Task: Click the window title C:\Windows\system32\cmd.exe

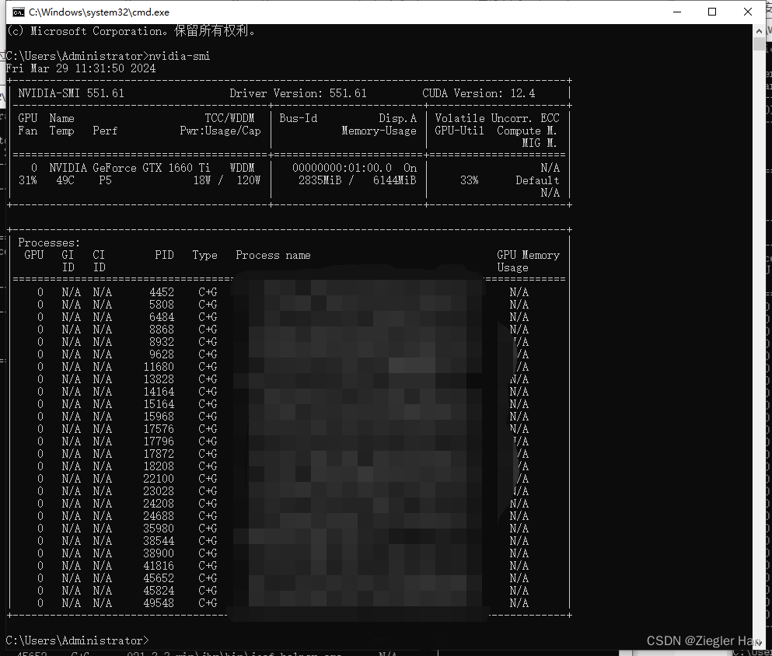Action: pos(99,12)
